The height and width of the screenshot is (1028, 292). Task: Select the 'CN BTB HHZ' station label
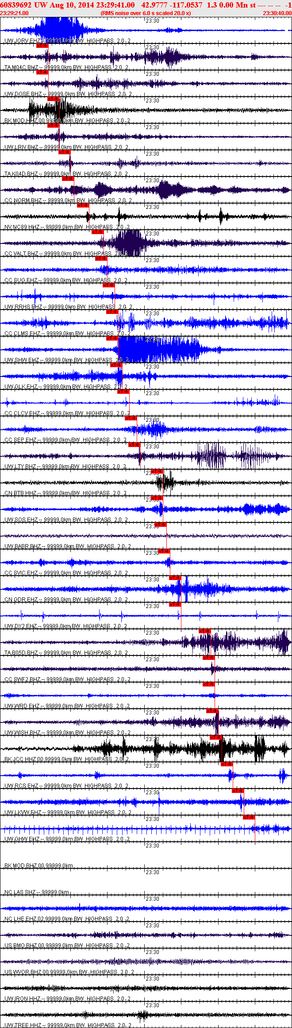pos(20,493)
